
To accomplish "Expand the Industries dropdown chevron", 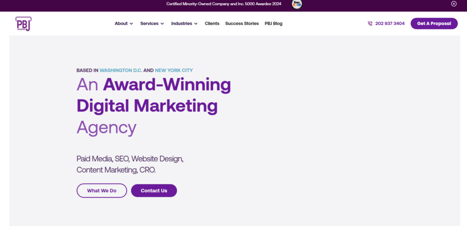I will pyautogui.click(x=196, y=24).
